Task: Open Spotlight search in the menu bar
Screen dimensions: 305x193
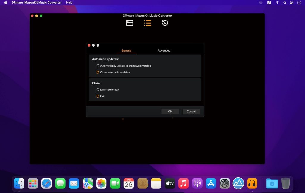Action: 284,2
